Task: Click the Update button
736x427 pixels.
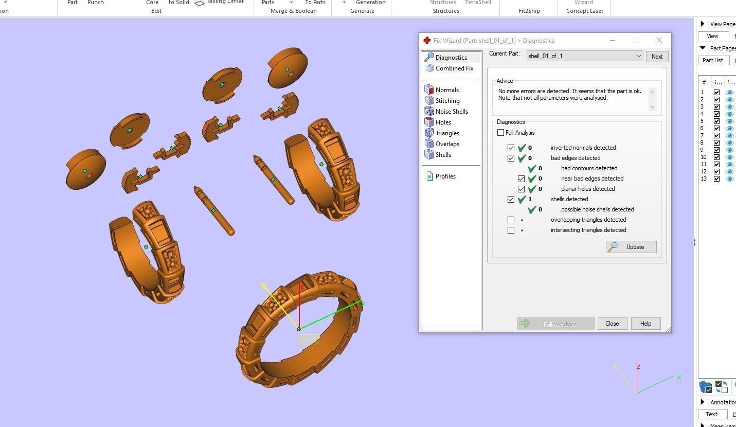Action: tap(631, 247)
